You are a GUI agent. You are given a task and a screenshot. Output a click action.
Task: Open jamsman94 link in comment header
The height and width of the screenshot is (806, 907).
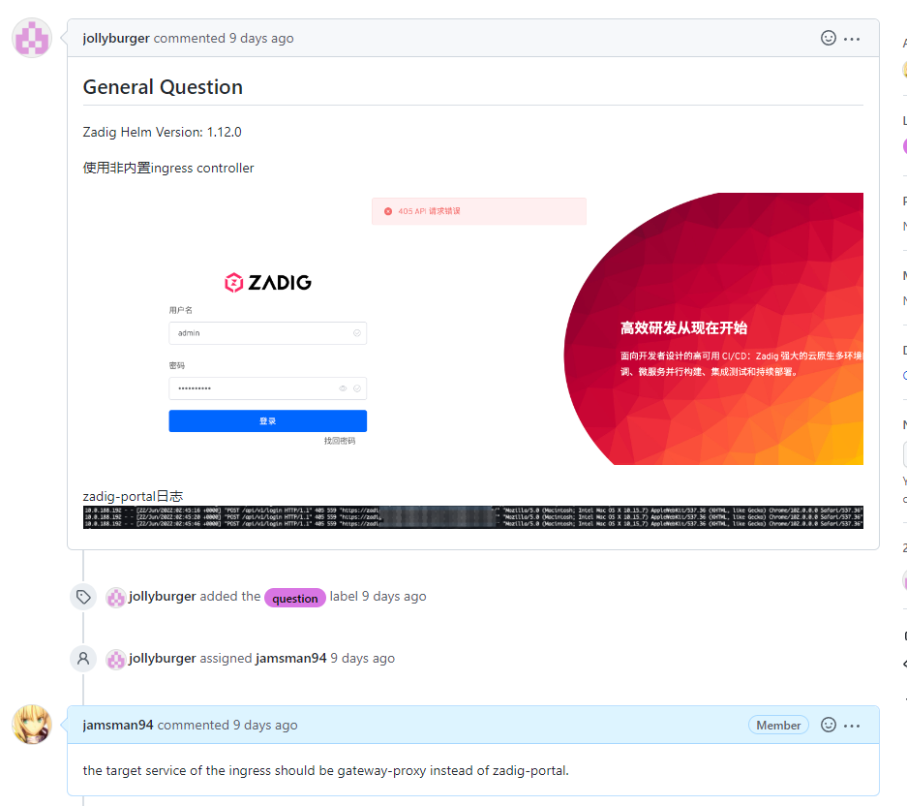click(x=118, y=725)
